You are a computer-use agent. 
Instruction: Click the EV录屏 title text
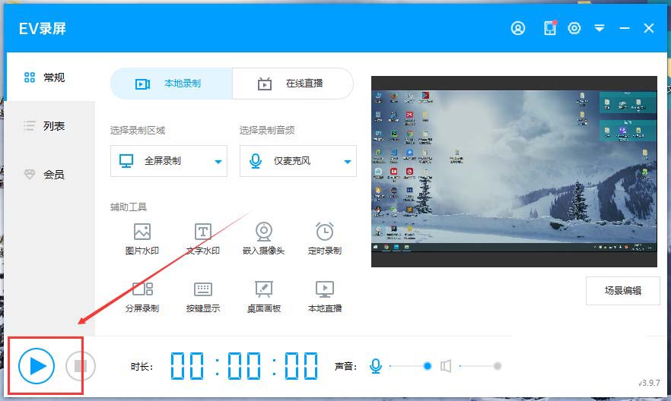tap(43, 29)
